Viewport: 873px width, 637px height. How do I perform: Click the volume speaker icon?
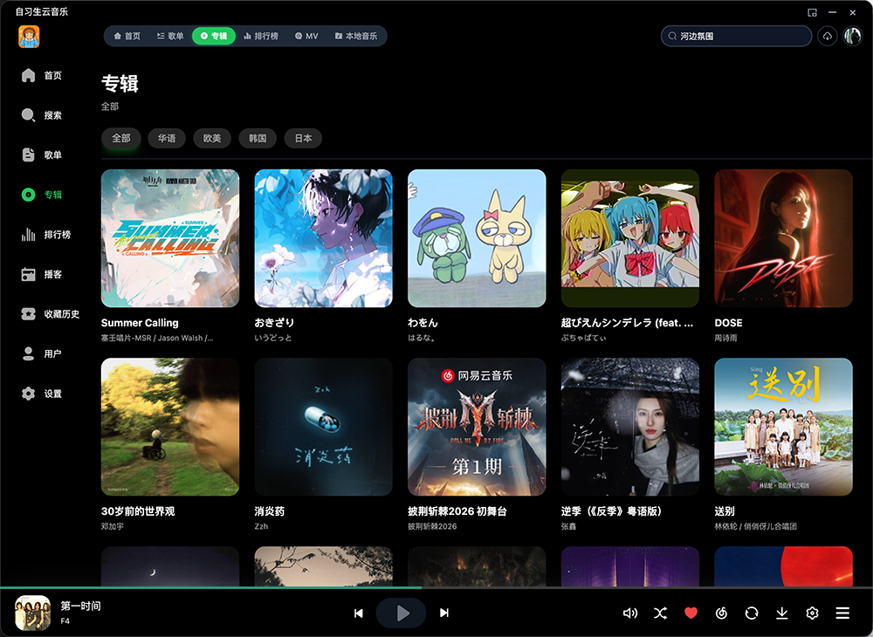(629, 613)
